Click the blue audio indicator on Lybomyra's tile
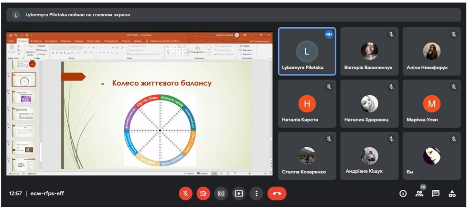This screenshot has width=473, height=208. pos(329,34)
